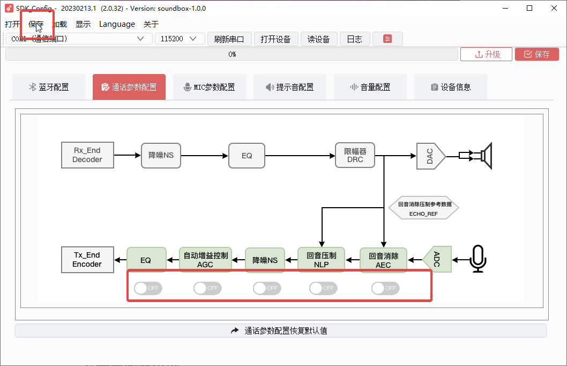Viewport: 567px width, 366px height.
Task: Go to the MIC参数配置 tab
Action: coord(210,87)
